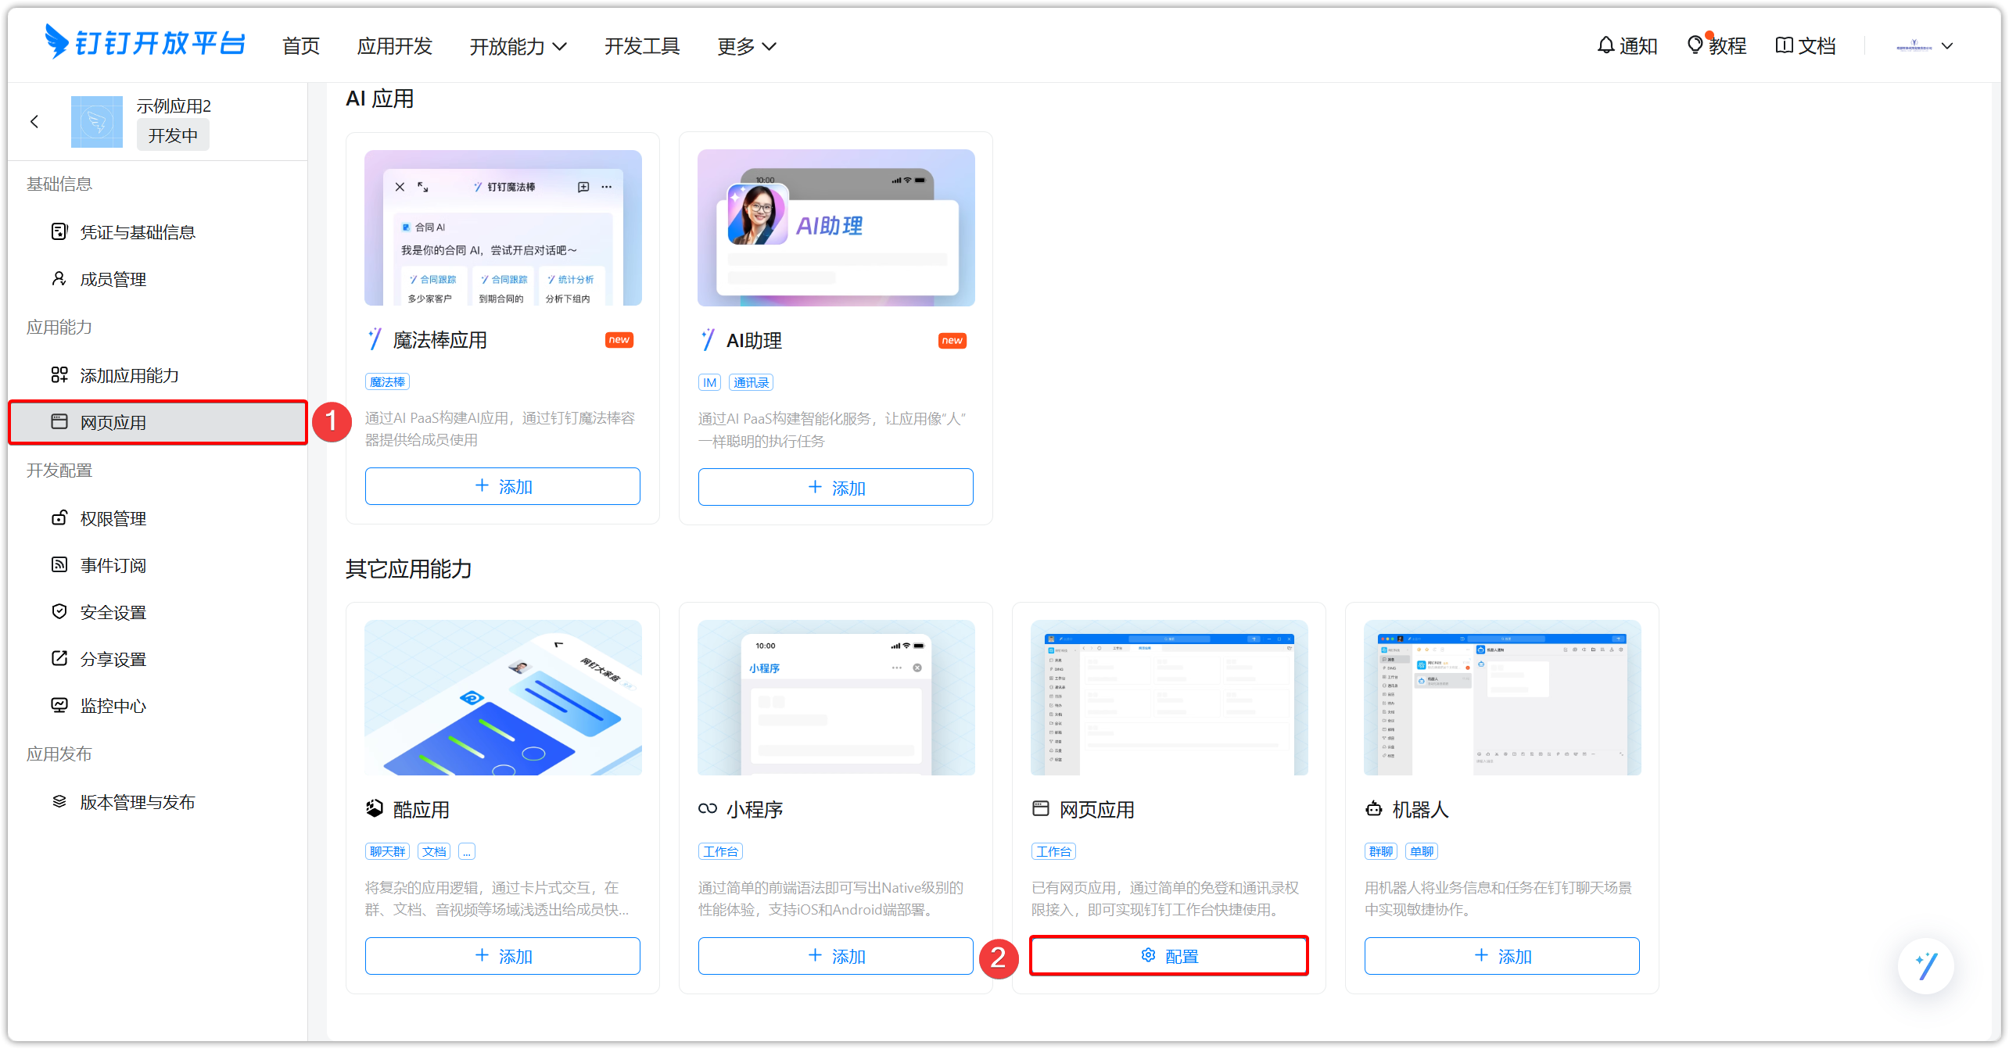Click the 成员管理 person icon

tap(59, 278)
